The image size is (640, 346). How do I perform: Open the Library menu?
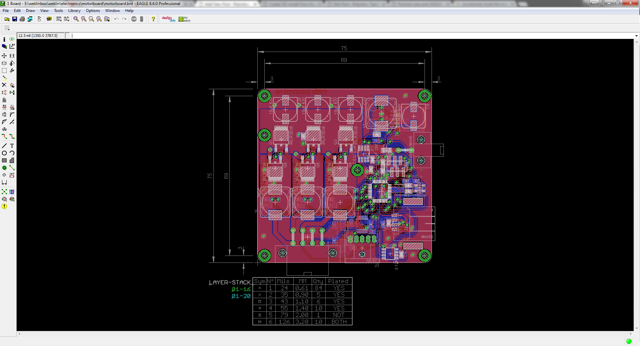coord(74,11)
